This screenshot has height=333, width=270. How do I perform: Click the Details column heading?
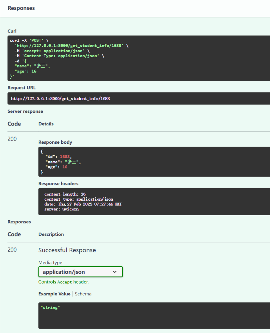[46, 124]
